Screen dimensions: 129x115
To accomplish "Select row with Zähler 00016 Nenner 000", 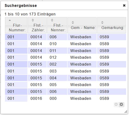I will [x=66, y=98].
